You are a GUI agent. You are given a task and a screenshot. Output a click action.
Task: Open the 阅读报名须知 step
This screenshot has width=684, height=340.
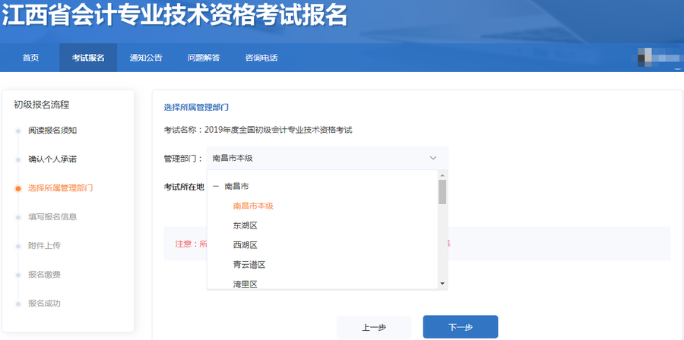52,131
